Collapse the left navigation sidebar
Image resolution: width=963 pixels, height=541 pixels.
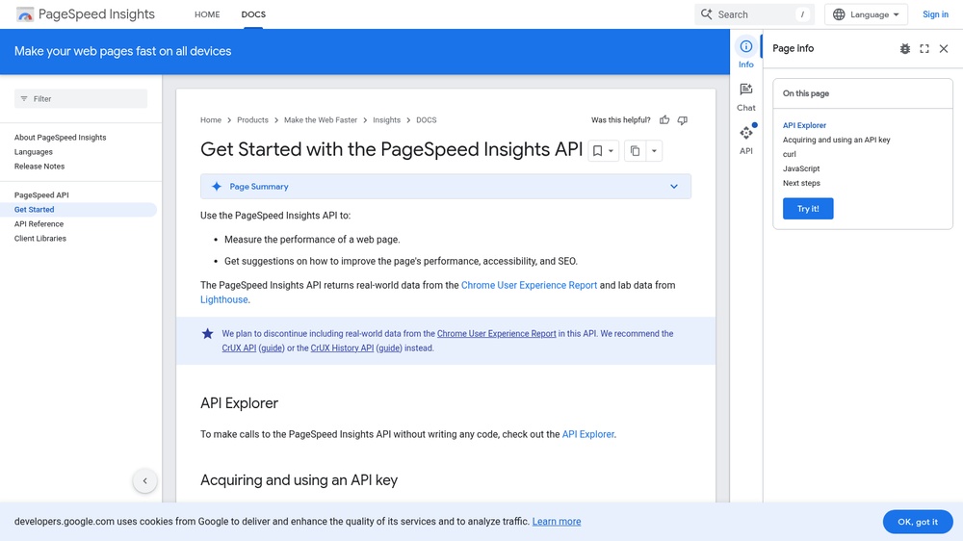(x=145, y=480)
